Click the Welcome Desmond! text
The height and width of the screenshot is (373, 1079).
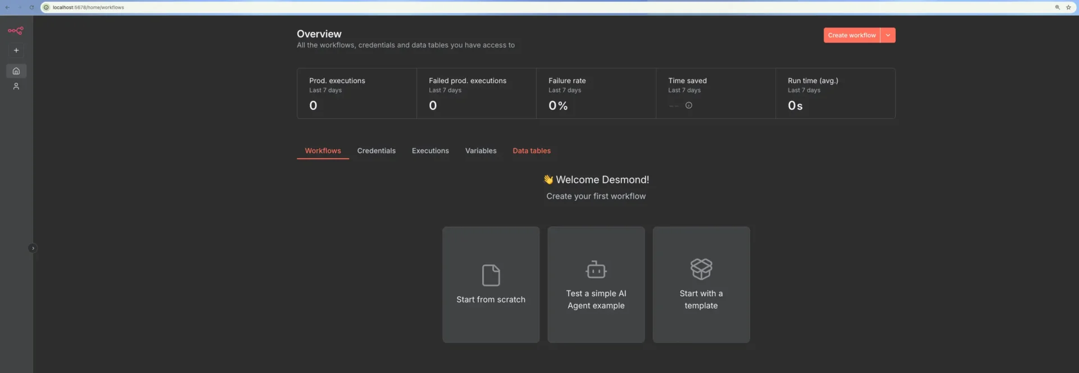point(602,179)
